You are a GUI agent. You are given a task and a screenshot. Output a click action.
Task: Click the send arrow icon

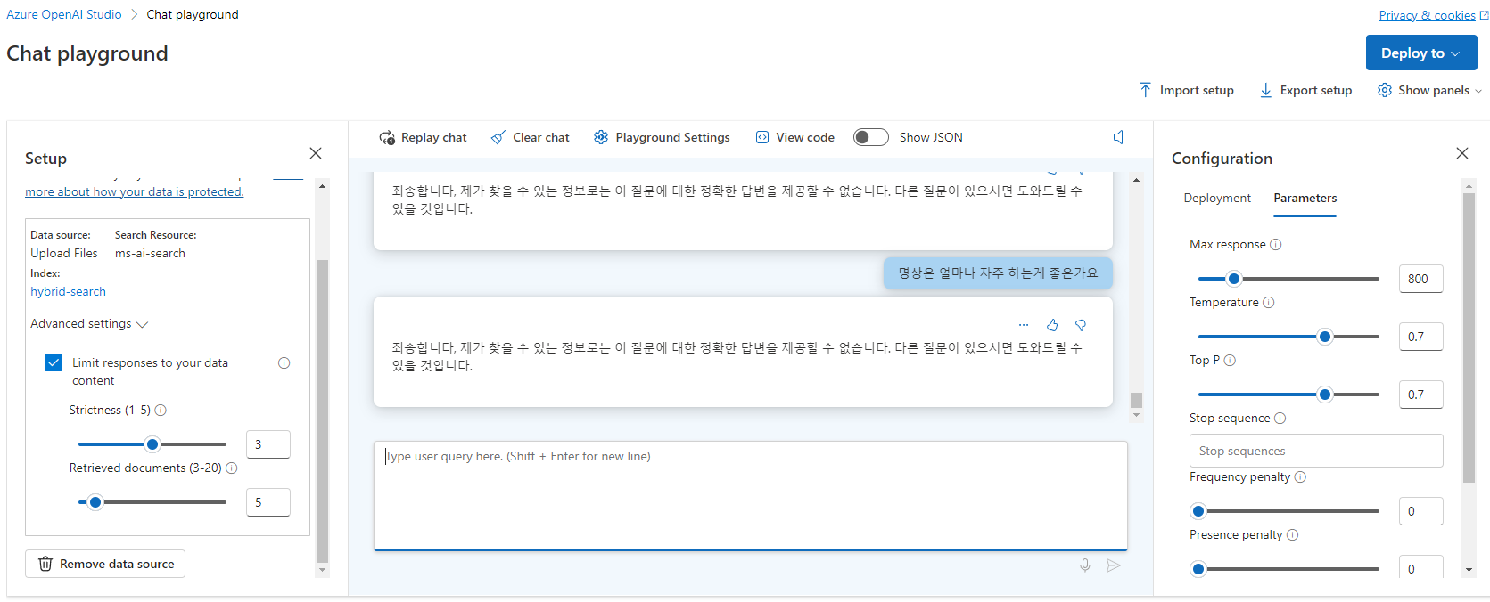1114,565
